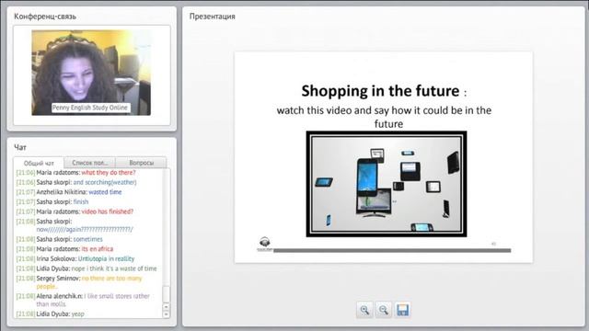Click the Чат panel heading
589x331 pixels.
(x=20, y=147)
